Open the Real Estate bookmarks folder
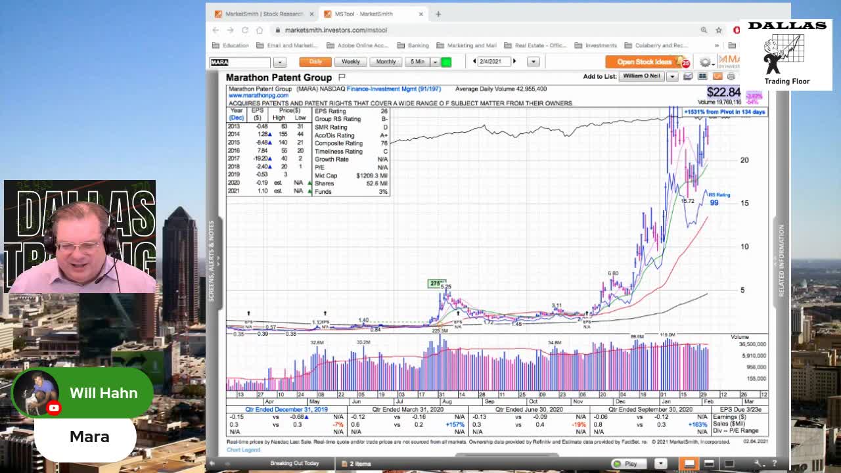The height and width of the screenshot is (473, 841). tap(535, 45)
